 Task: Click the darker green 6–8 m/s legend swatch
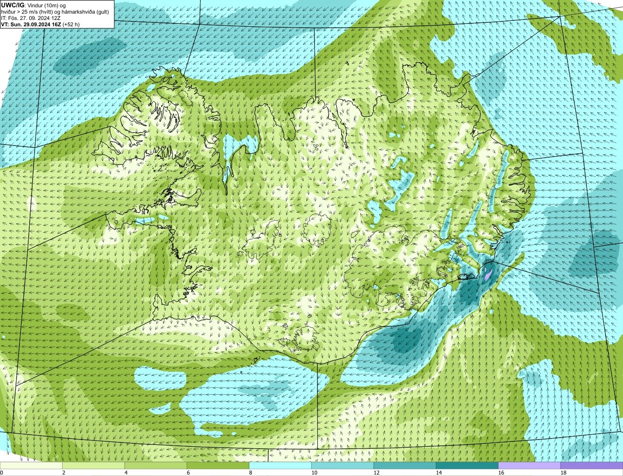(218, 466)
